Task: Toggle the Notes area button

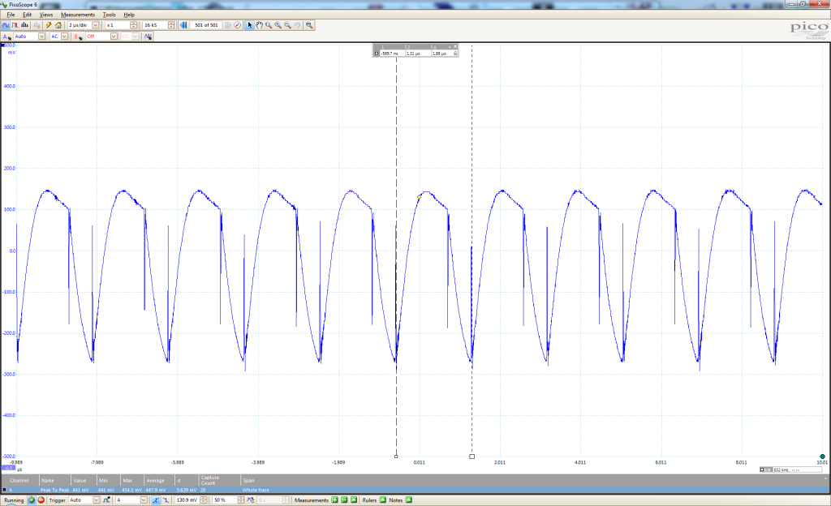Action: click(x=409, y=500)
